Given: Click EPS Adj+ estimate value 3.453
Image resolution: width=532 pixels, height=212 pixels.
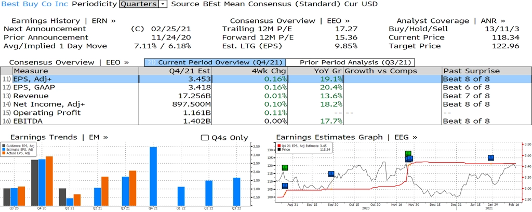Looking at the screenshot, I should [x=200, y=79].
